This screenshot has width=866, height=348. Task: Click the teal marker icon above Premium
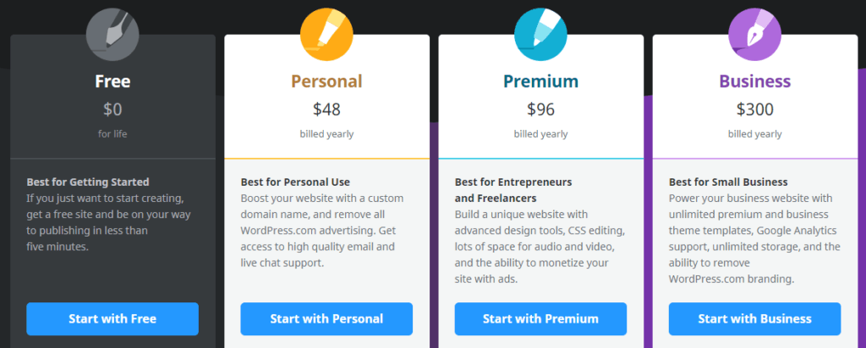click(x=540, y=34)
